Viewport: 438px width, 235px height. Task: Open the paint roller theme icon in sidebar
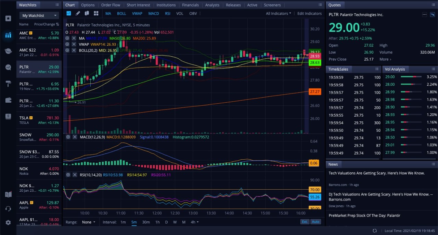(8, 84)
